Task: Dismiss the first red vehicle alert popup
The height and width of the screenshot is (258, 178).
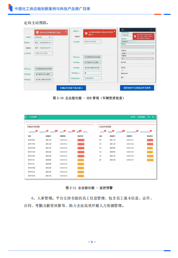Action: tap(66, 32)
